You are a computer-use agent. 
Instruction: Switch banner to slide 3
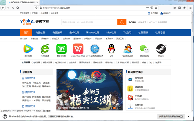[117, 108]
